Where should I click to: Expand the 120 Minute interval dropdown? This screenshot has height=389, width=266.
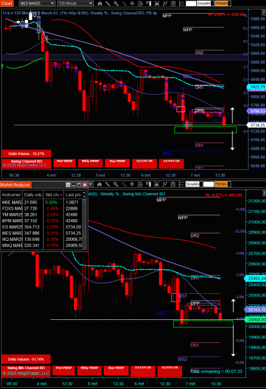click(75, 4)
